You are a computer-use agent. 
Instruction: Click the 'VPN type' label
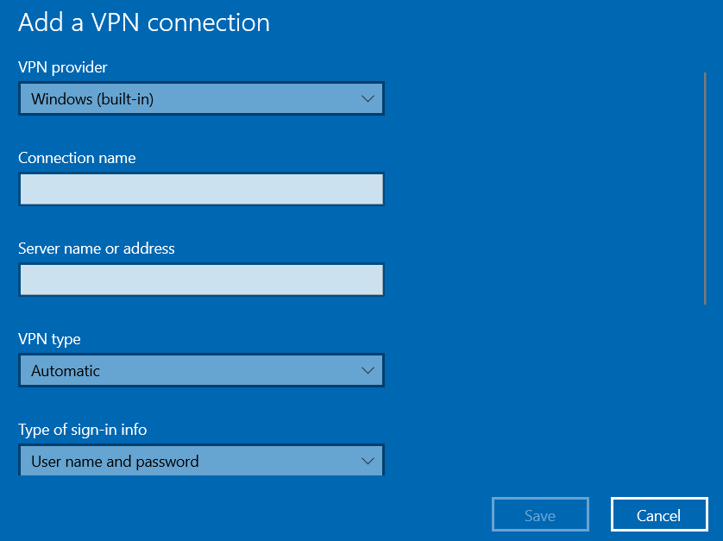49,339
